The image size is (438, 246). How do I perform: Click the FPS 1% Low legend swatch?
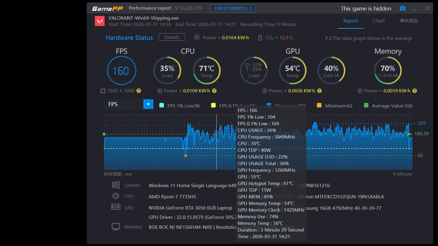coord(162,105)
